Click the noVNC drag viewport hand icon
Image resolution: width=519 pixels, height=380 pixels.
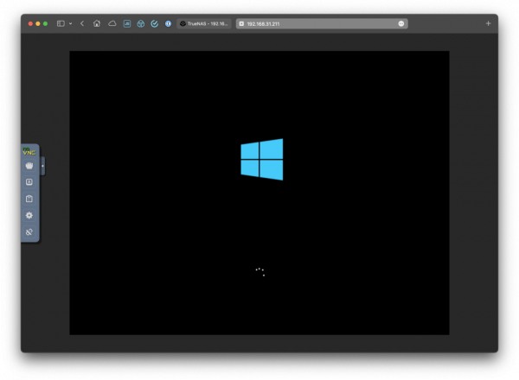click(29, 166)
